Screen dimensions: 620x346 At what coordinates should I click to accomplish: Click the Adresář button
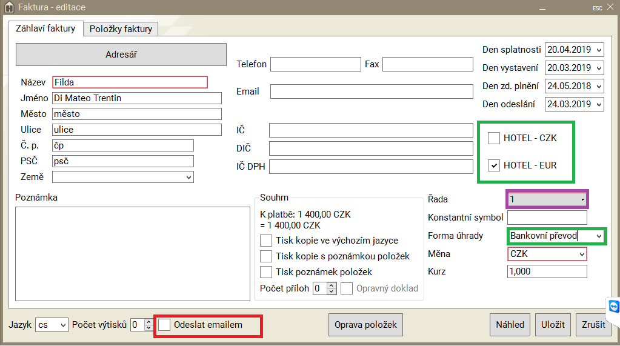click(x=121, y=55)
